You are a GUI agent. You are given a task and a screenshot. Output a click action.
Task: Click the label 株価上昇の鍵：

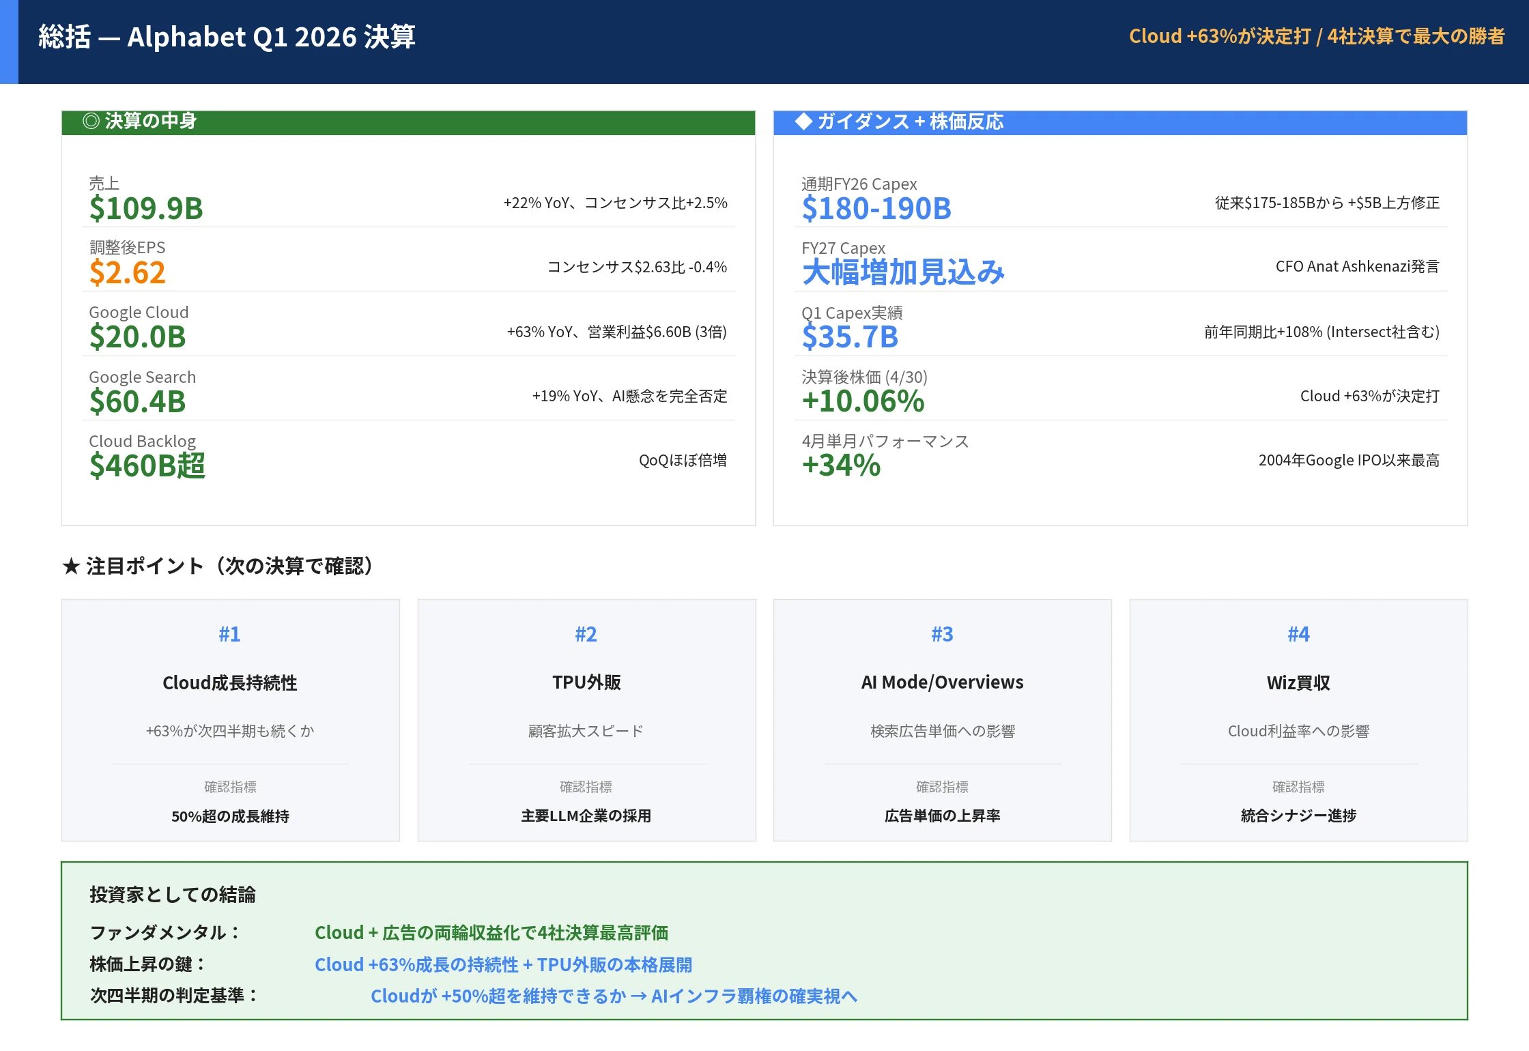(x=148, y=964)
